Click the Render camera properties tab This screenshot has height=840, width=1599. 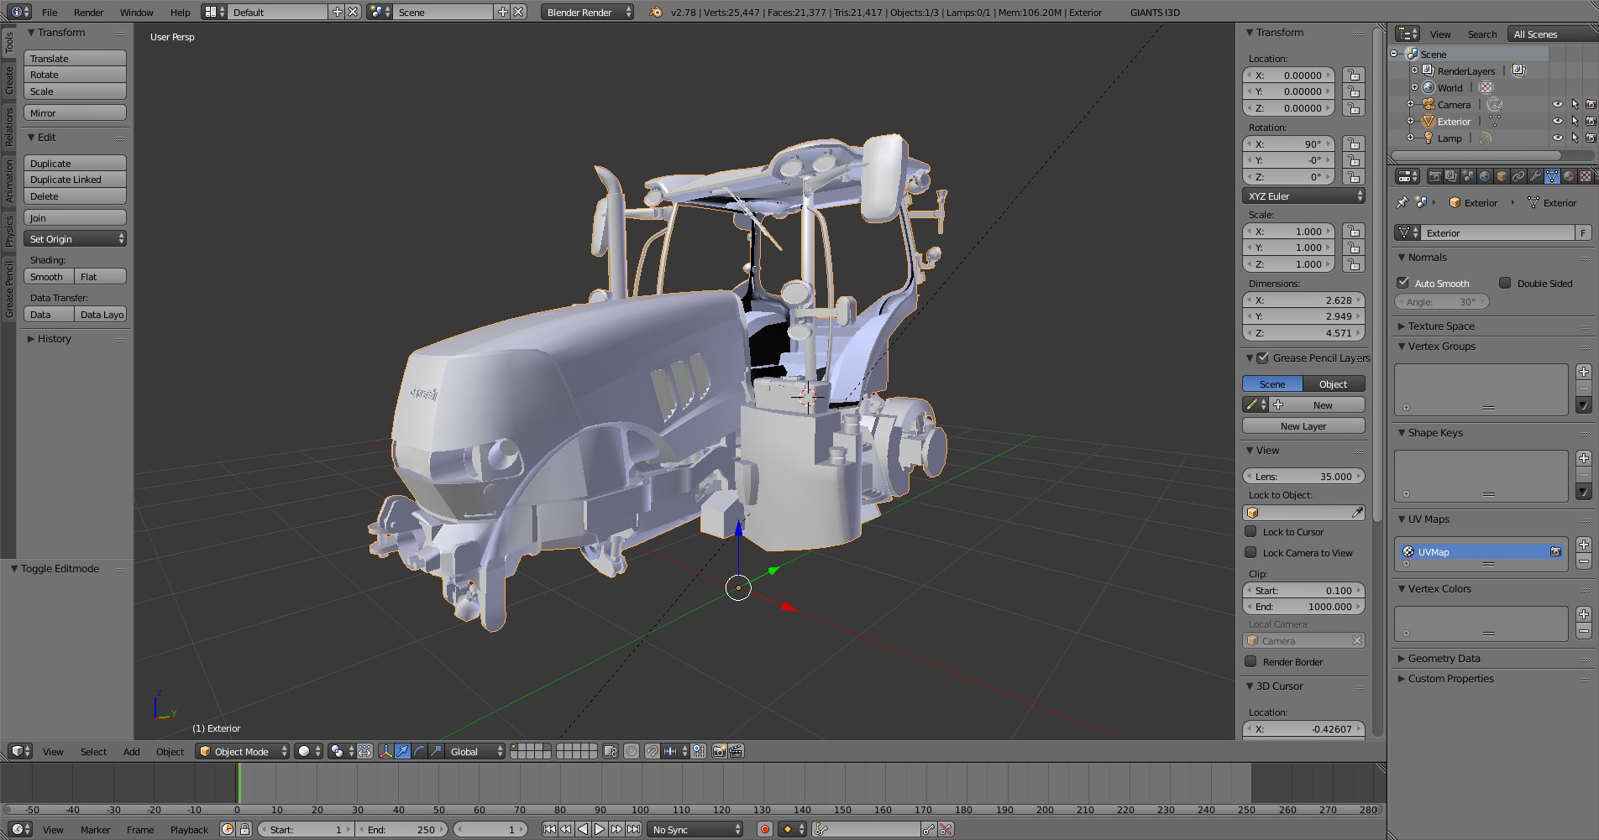1434,176
